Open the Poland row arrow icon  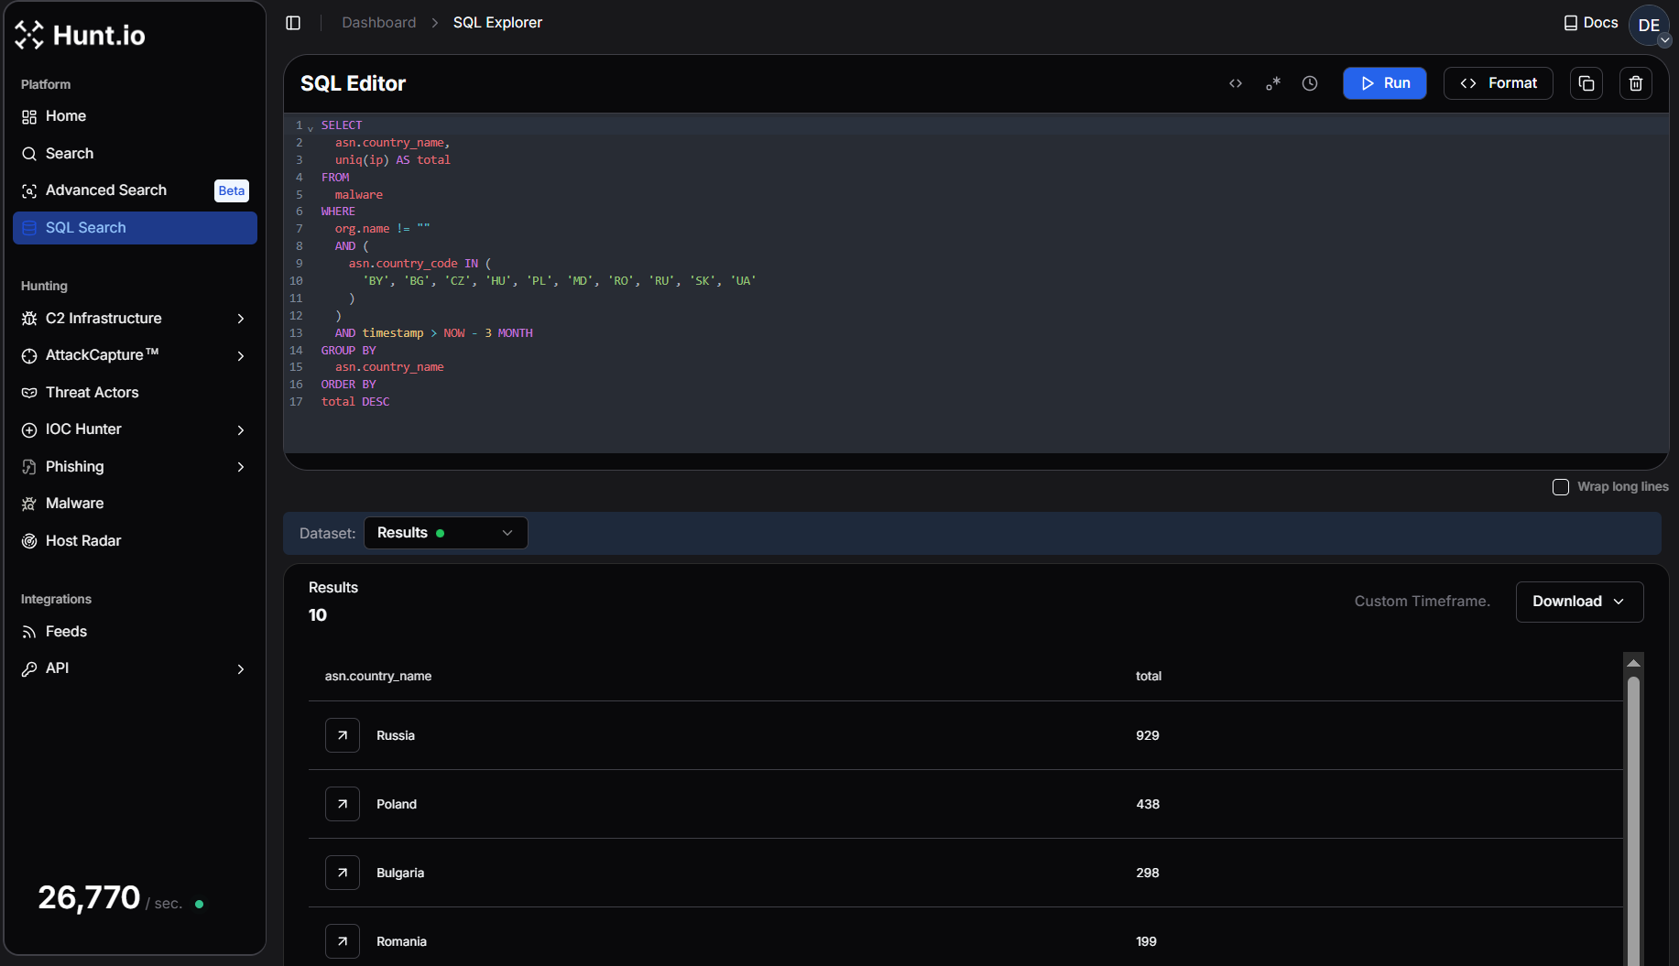343,804
